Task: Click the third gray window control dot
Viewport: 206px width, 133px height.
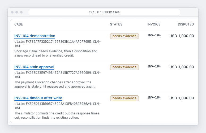Action: [x=21, y=12]
